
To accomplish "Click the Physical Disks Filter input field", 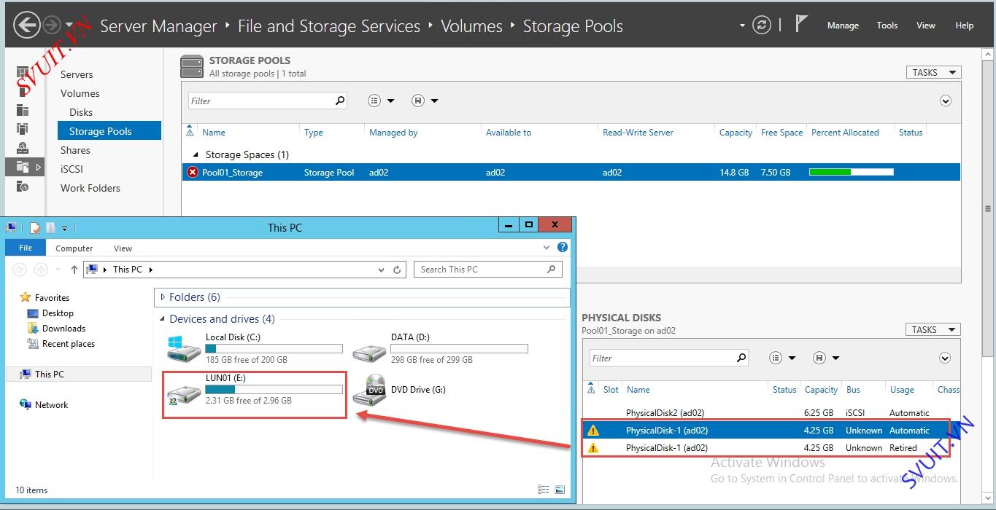I will pyautogui.click(x=662, y=358).
